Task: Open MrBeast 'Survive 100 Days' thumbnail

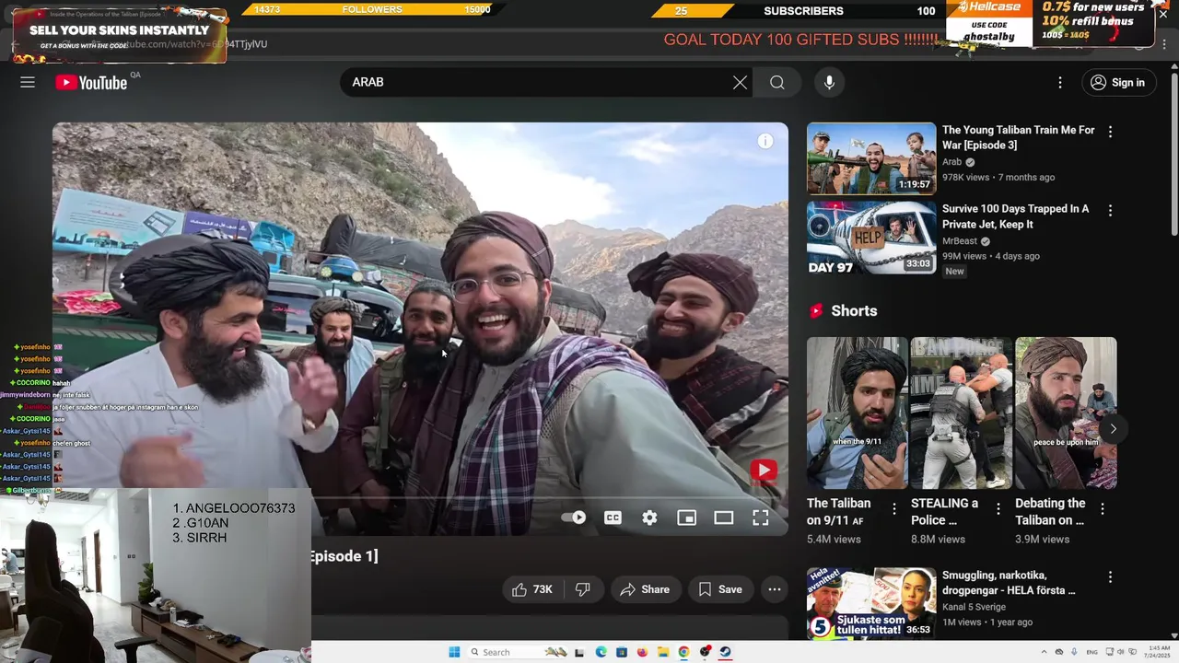Action: (x=871, y=238)
